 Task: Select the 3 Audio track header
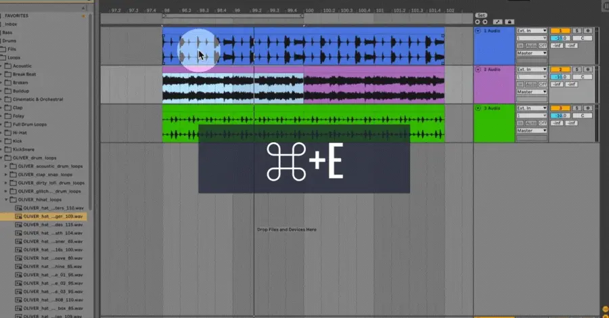pos(494,123)
